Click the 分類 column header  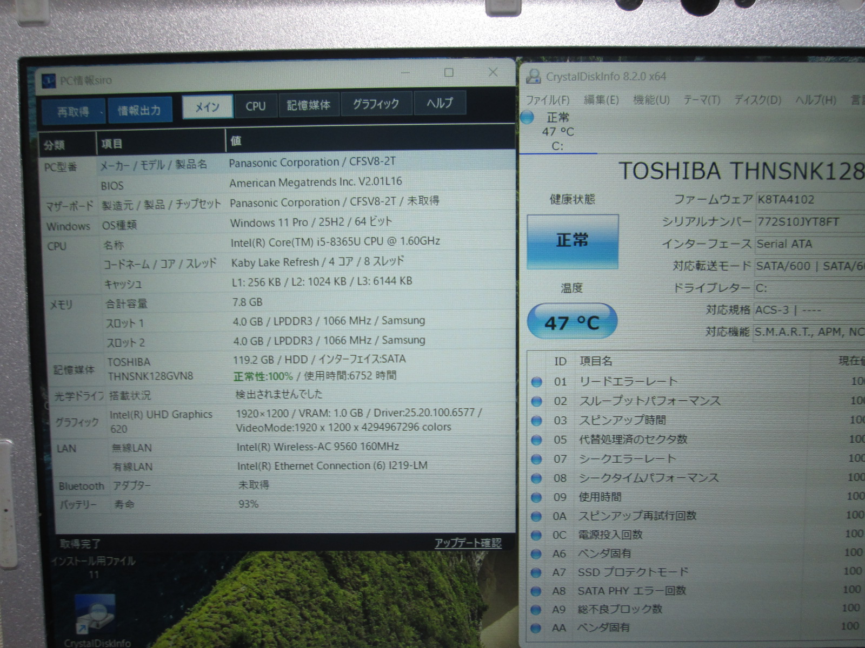click(x=68, y=144)
